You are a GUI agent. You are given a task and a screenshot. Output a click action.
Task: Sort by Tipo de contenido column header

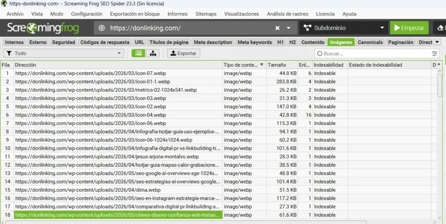(x=244, y=65)
